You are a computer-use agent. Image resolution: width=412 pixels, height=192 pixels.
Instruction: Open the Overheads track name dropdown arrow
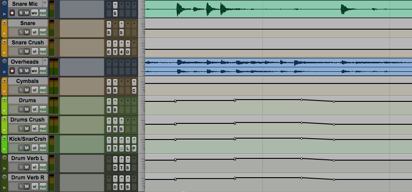click(x=45, y=61)
